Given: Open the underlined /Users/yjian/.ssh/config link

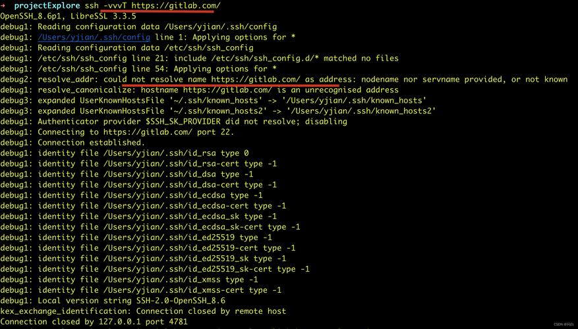Looking at the screenshot, I should tap(94, 38).
